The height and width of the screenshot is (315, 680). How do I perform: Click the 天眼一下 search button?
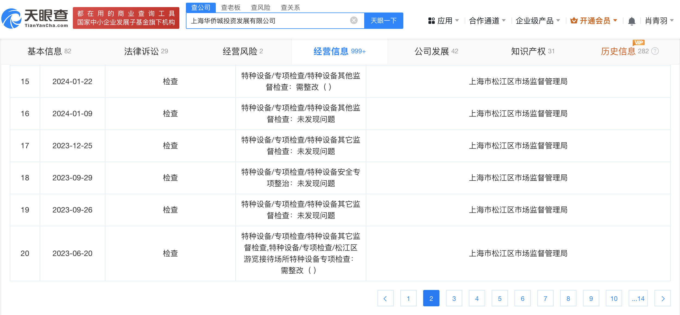coord(383,21)
